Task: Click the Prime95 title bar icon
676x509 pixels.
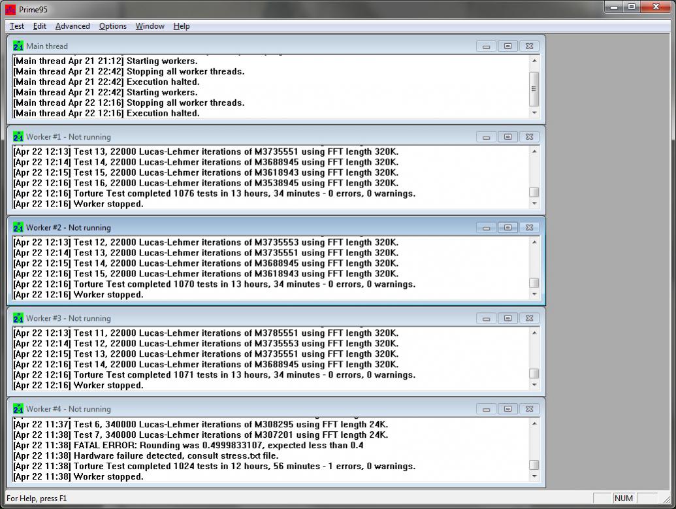Action: point(10,9)
